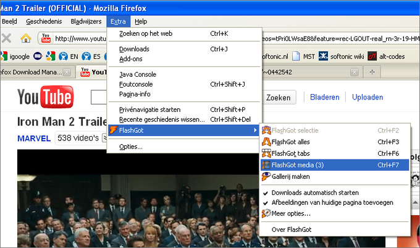Image resolution: width=420 pixels, height=248 pixels.
Task: Click the FlashGot lightning icon in Extra menu
Action: tap(113, 130)
